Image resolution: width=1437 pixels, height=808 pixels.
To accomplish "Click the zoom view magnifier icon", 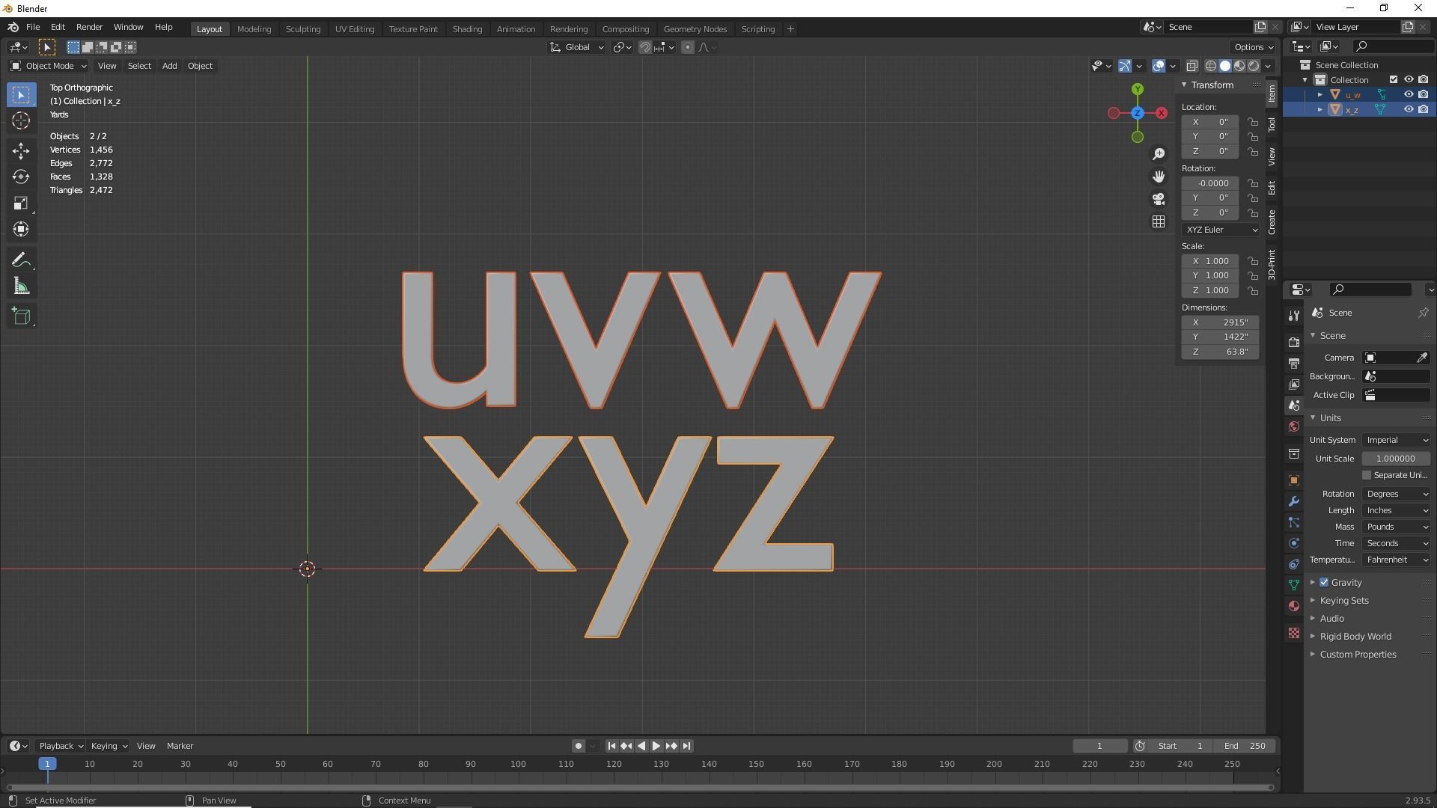I will (1159, 154).
